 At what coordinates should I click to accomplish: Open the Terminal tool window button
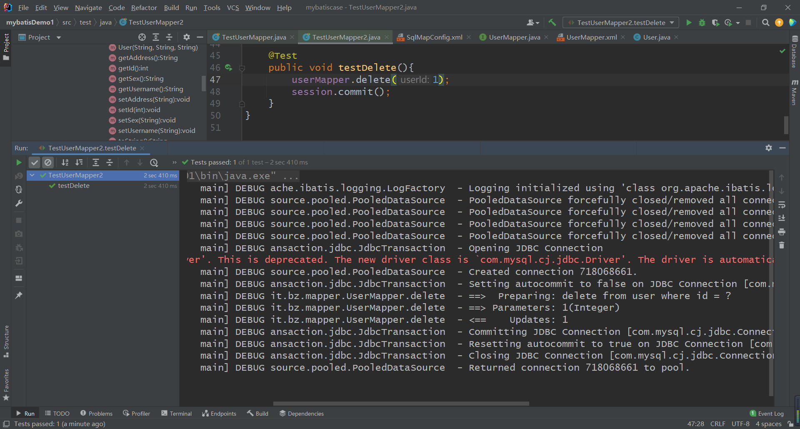[x=176, y=413]
